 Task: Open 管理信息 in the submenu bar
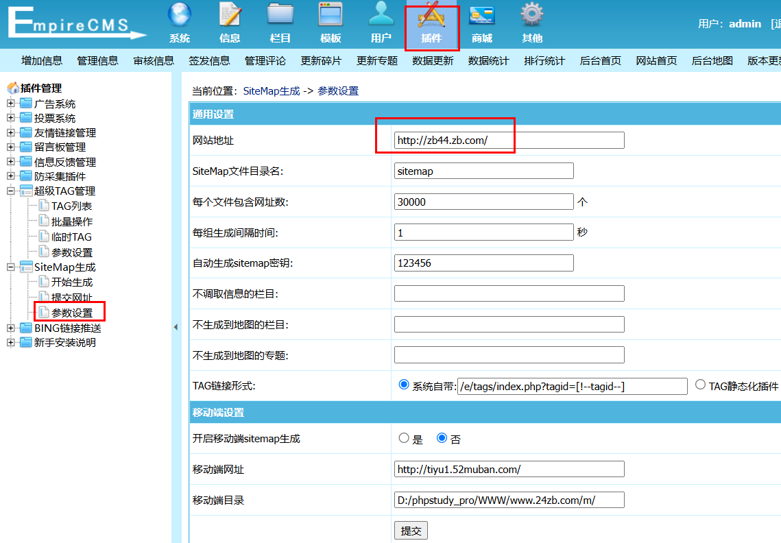coord(97,60)
